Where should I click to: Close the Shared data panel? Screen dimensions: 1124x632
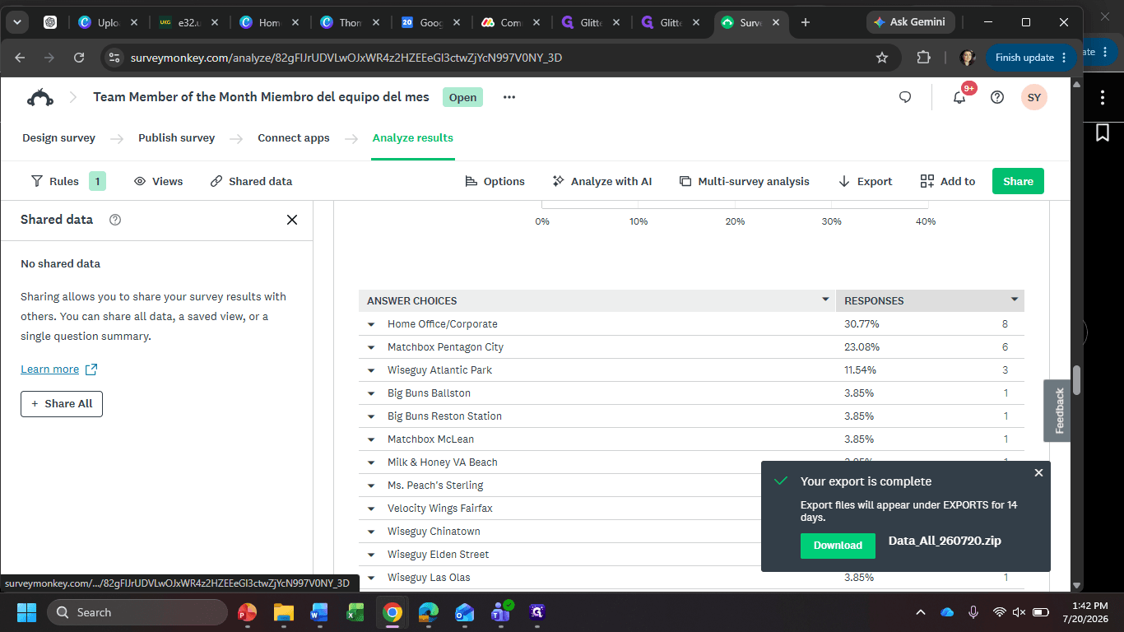pos(292,220)
